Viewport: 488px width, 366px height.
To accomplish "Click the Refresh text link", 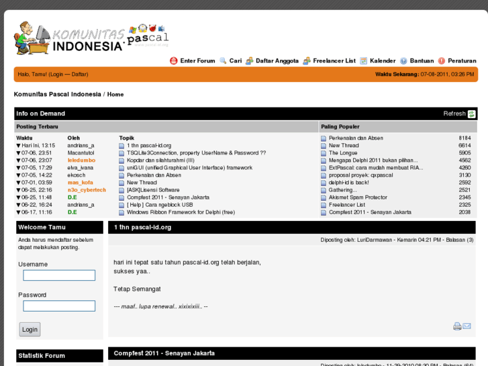I will (x=454, y=113).
